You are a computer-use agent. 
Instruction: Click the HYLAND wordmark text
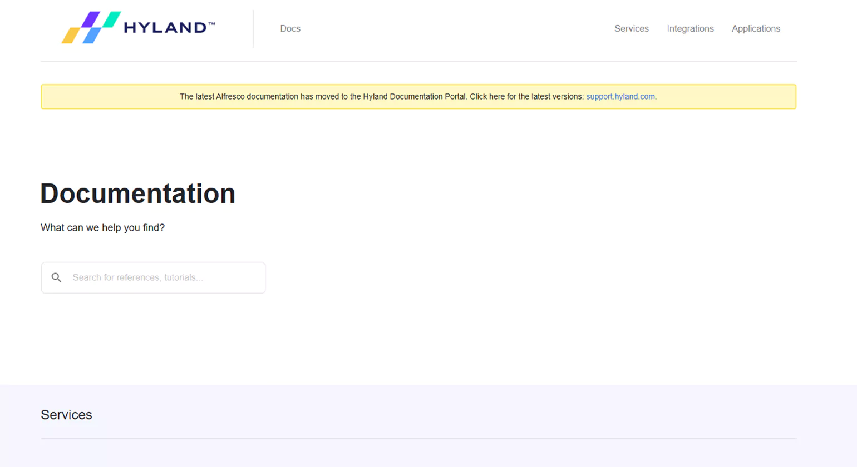point(165,28)
